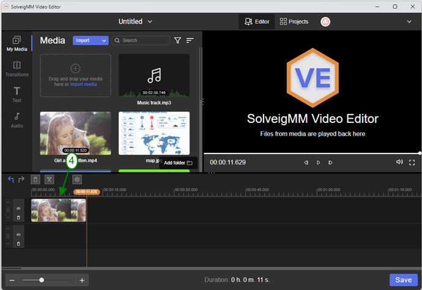Move second track up with chevron
Screen dimensions: 422x290
[8, 228]
